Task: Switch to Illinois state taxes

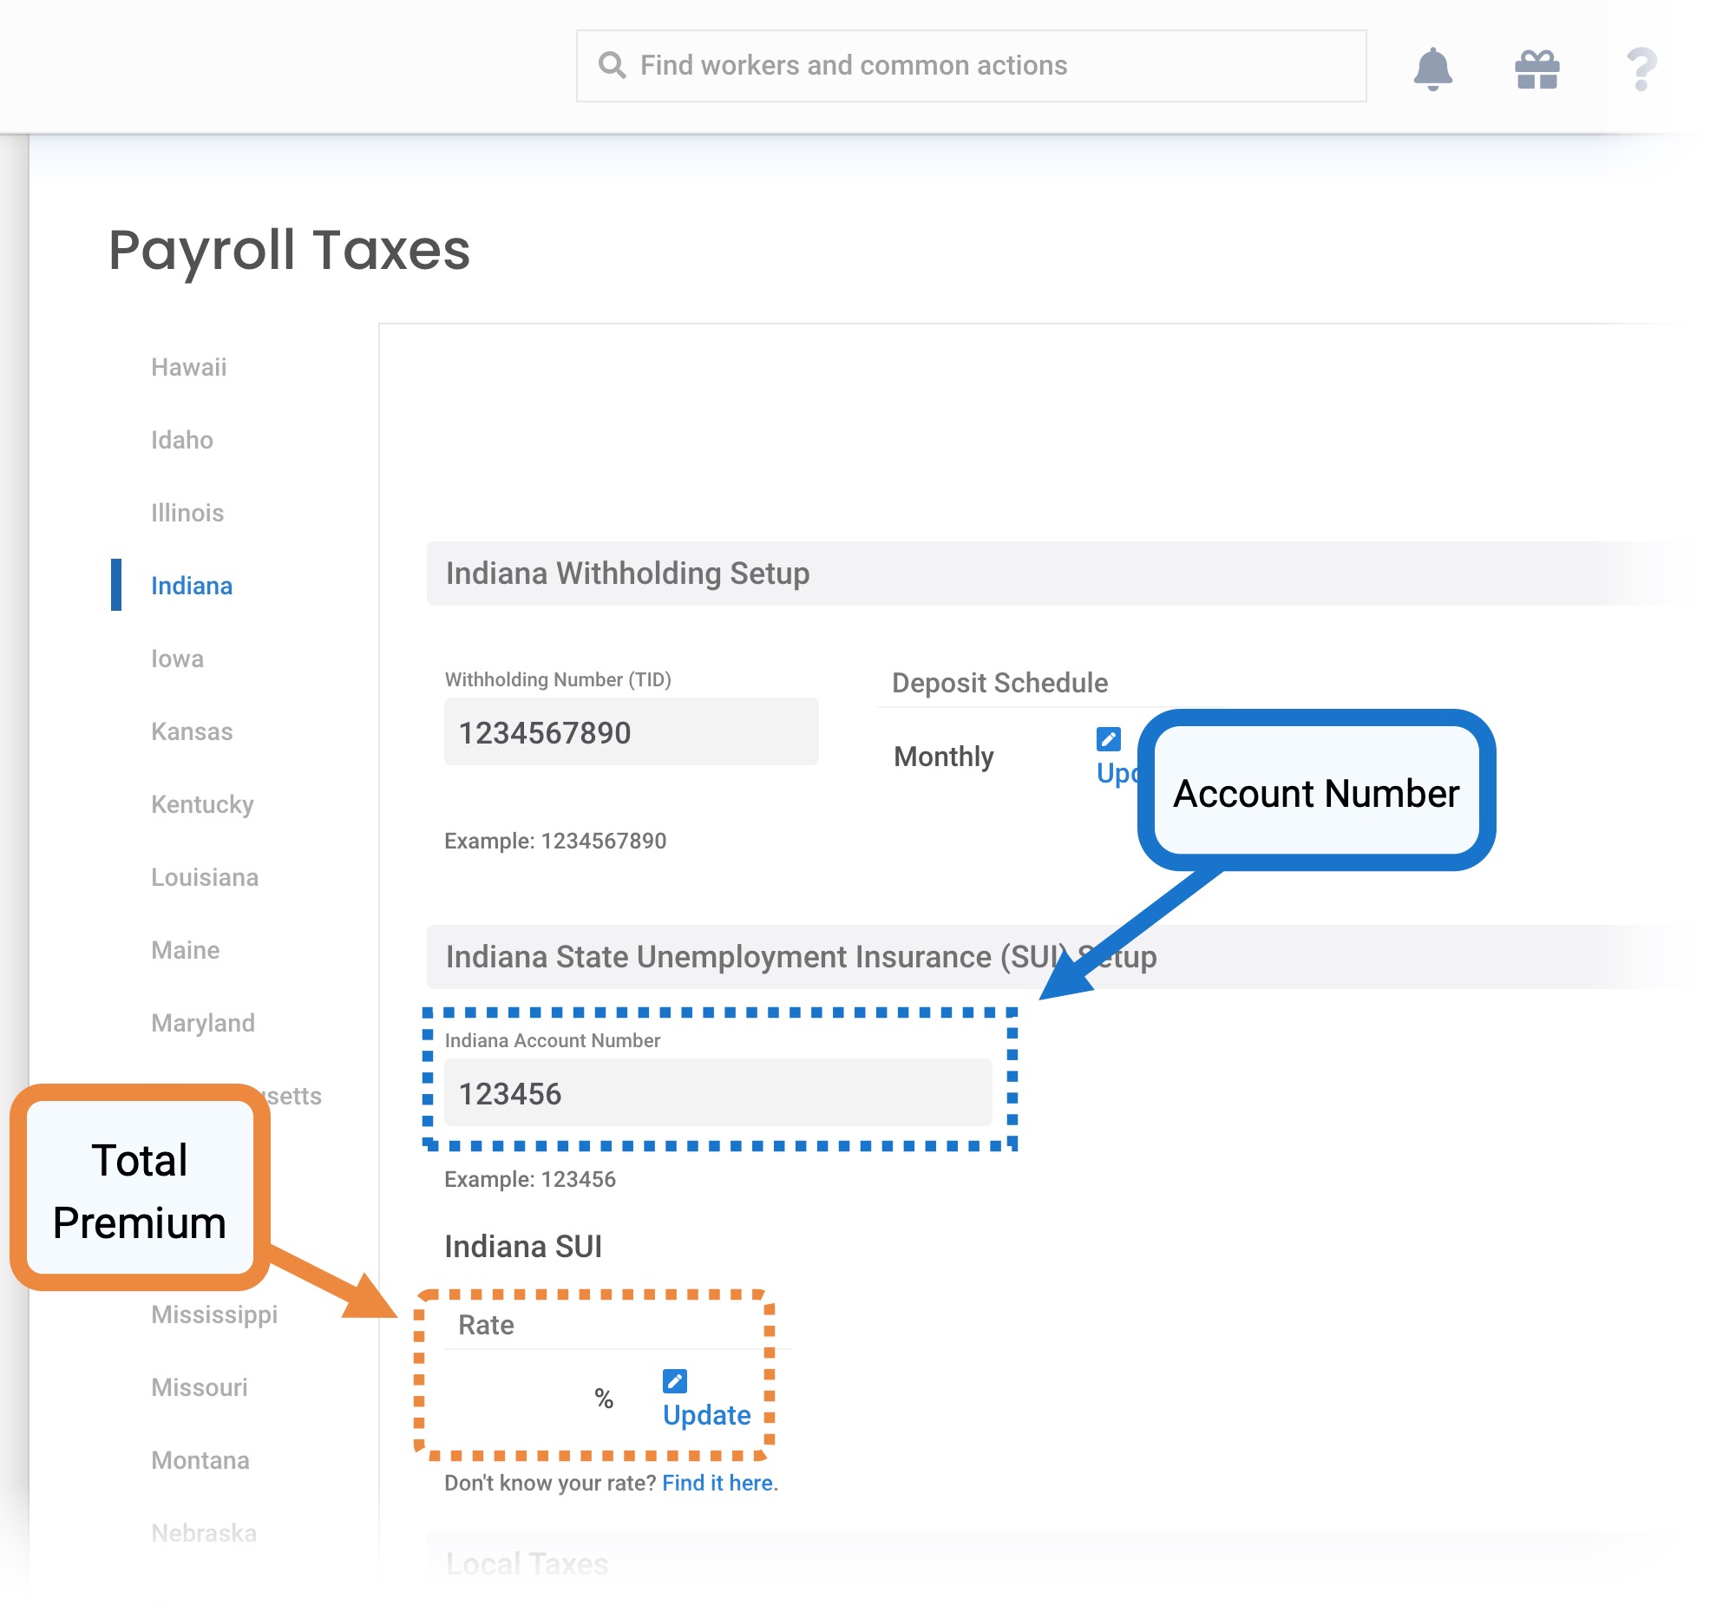Action: click(x=187, y=513)
